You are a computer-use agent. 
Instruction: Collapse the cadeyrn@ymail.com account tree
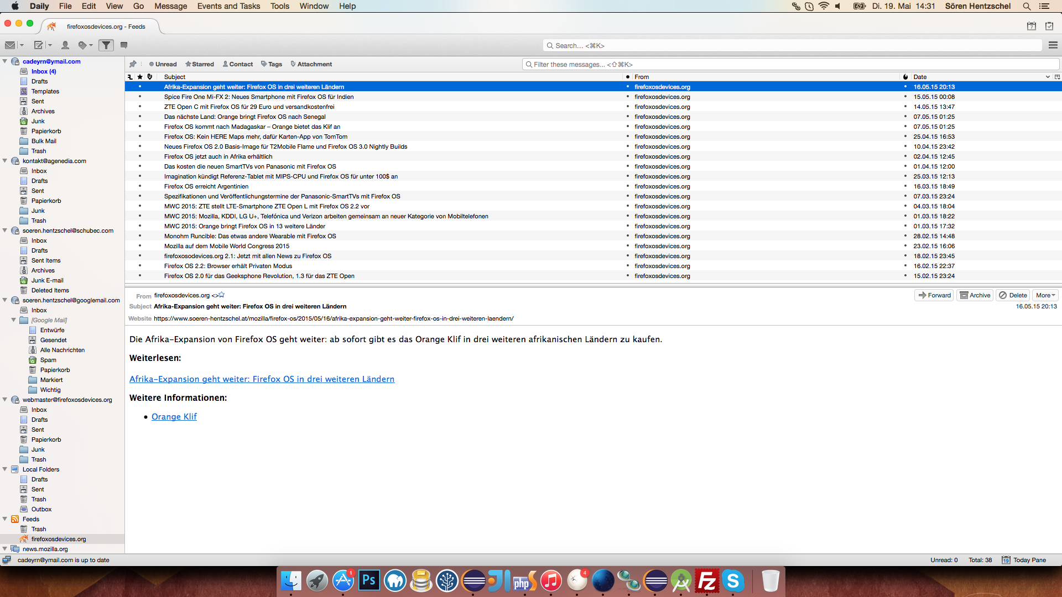click(5, 61)
